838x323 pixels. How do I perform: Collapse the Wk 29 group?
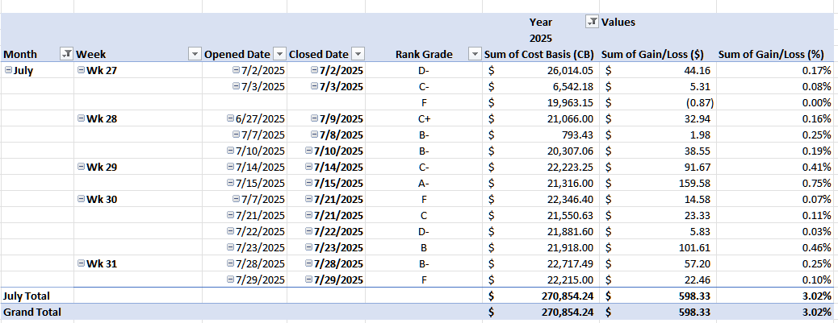(81, 167)
